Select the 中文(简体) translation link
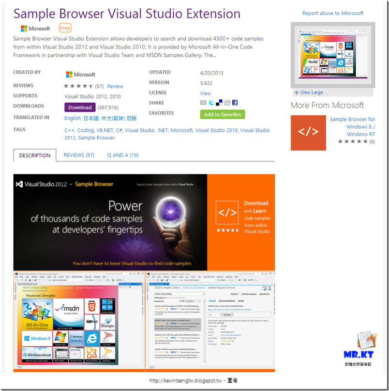Viewport: 389px width, 391px height. click(x=113, y=118)
